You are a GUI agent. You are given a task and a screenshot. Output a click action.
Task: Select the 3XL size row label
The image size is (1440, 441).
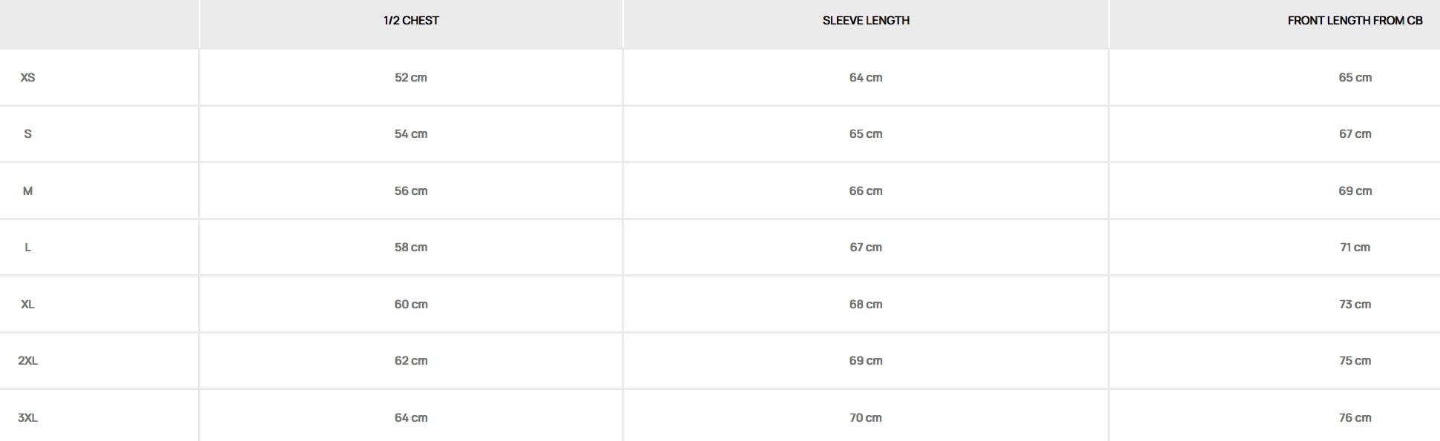pos(27,418)
